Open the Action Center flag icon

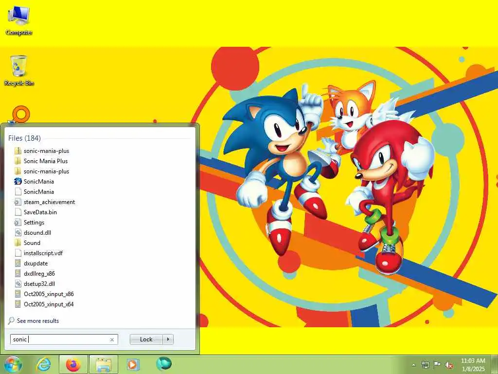[x=437, y=365]
